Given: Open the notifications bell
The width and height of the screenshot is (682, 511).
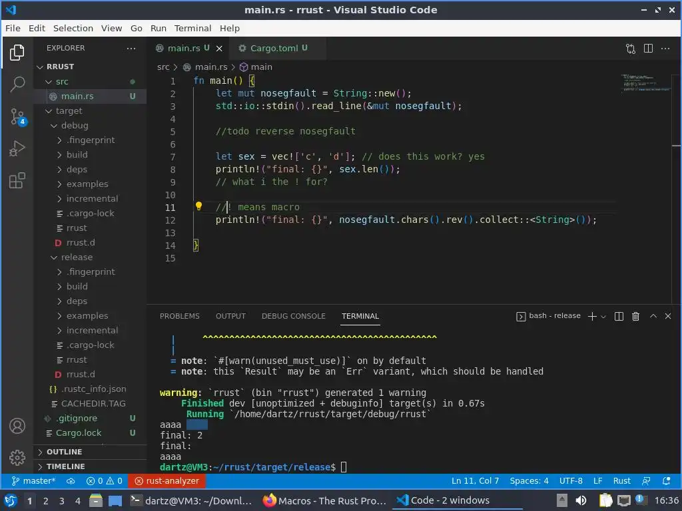Looking at the screenshot, I should [x=666, y=480].
